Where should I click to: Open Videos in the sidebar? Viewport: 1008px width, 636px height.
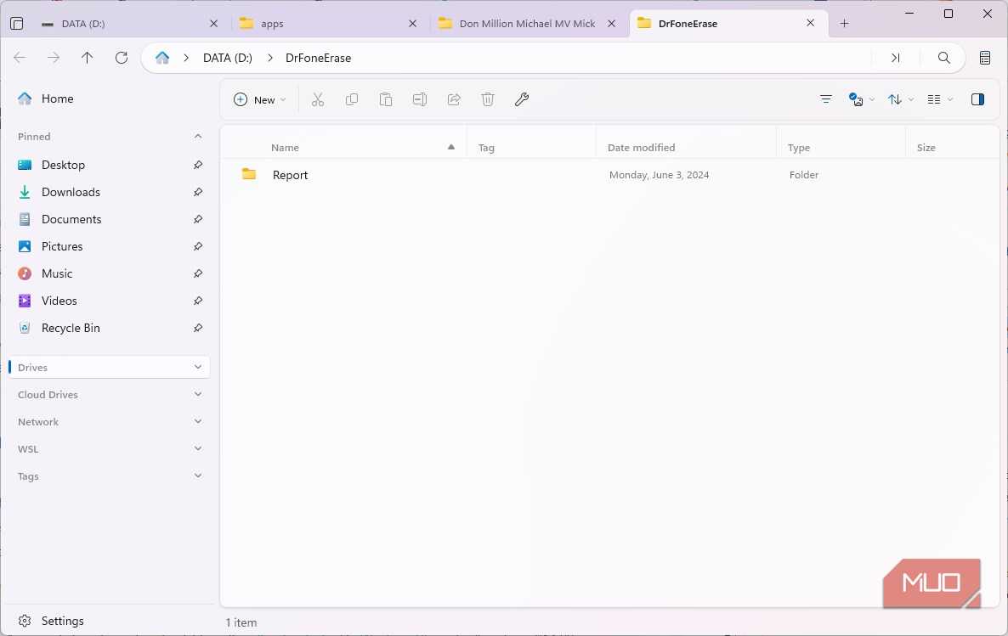[110, 301]
